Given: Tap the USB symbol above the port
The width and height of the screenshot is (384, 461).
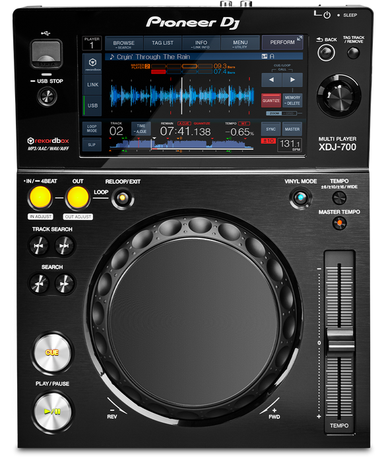Looking at the screenshot, I should click(46, 33).
